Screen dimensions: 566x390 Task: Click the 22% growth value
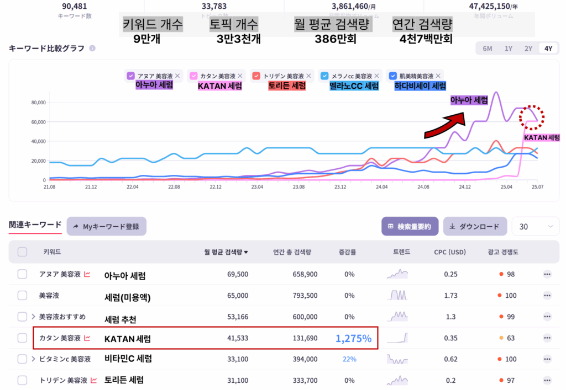point(349,359)
